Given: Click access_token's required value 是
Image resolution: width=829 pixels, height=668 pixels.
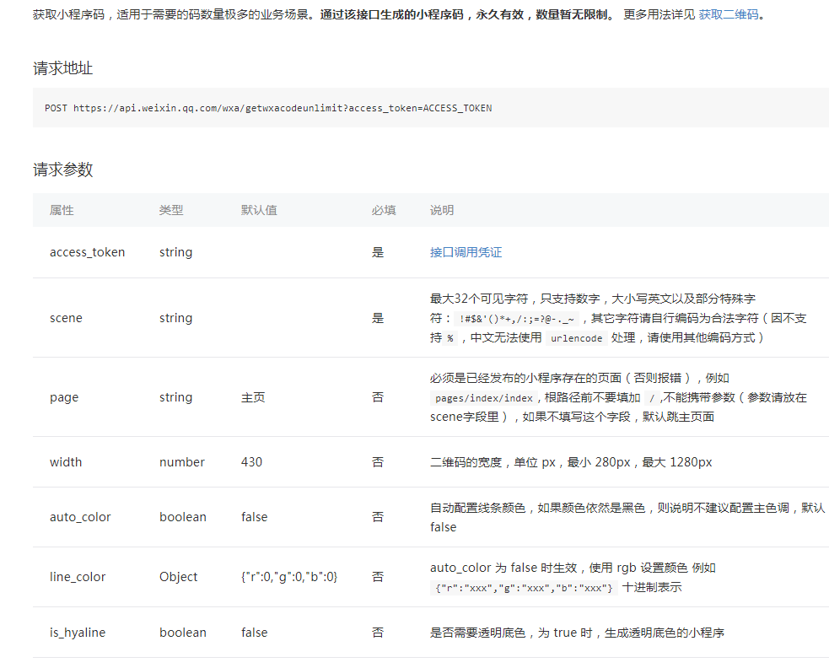Looking at the screenshot, I should pos(378,252).
